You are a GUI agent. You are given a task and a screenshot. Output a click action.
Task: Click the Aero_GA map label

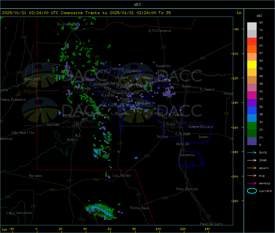pos(183,144)
